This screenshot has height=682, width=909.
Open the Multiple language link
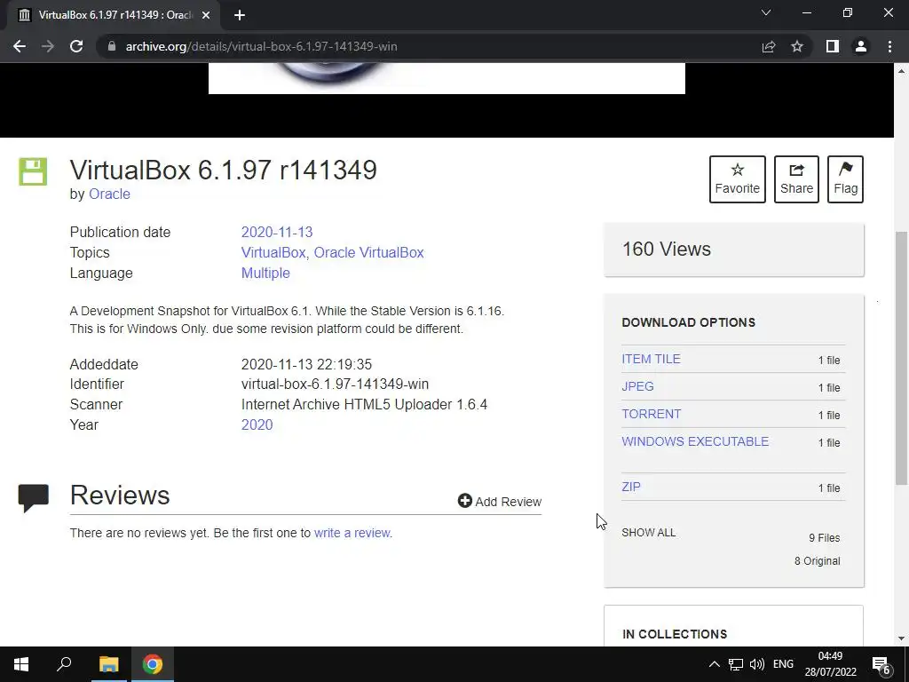[265, 274]
